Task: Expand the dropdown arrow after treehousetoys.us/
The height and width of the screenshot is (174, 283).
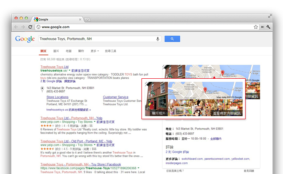Action: (x=70, y=70)
